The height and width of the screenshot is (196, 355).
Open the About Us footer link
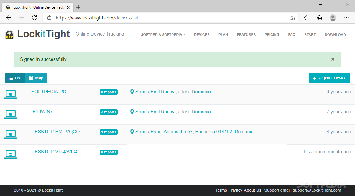(253, 190)
